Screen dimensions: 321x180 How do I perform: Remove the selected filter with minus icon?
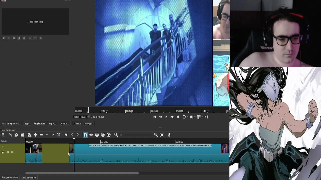[x=9, y=38]
